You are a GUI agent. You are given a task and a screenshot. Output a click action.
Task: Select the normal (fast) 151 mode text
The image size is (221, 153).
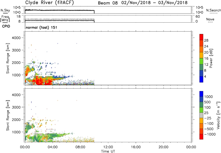[41, 27]
